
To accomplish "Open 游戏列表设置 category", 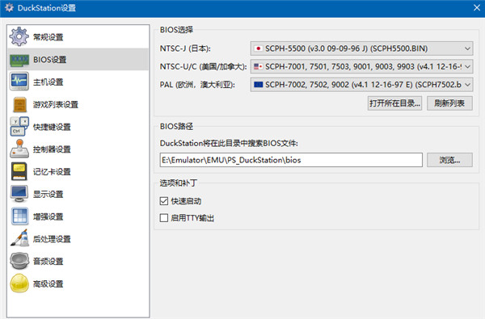I will pos(78,104).
